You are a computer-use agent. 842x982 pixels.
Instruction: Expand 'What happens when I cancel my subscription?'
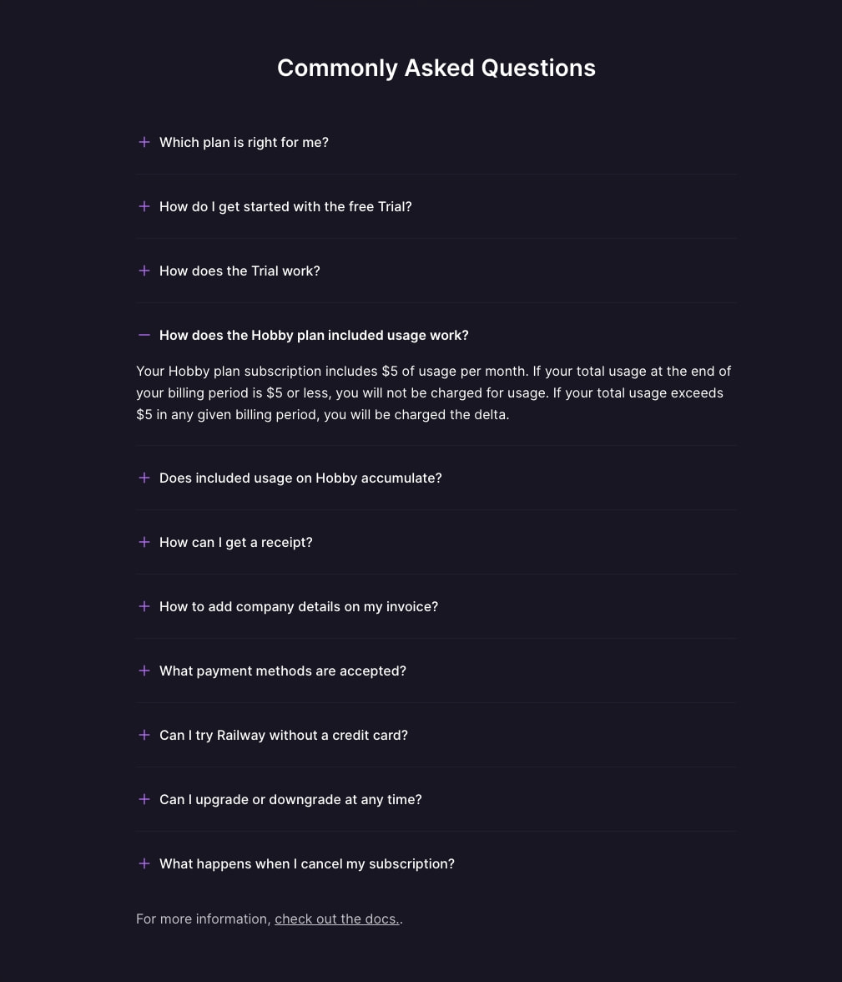(307, 864)
